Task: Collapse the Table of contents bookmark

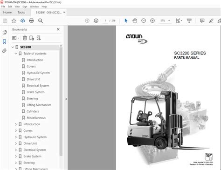Action: coord(16,54)
